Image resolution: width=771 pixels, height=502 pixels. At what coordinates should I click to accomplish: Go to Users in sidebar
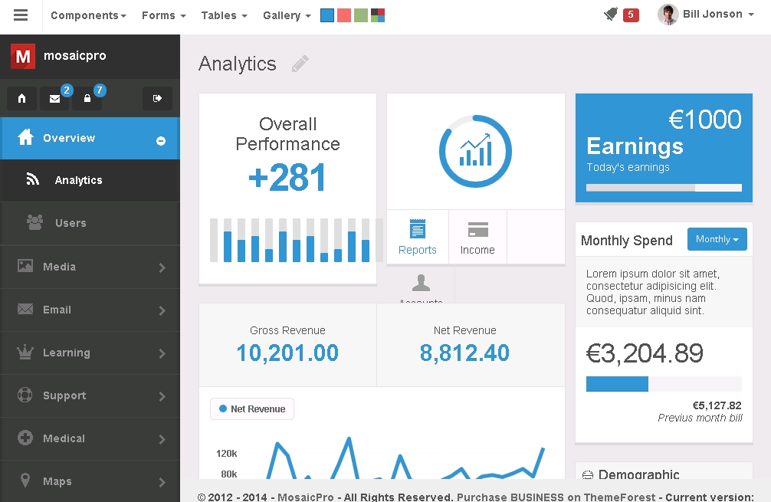(x=71, y=223)
